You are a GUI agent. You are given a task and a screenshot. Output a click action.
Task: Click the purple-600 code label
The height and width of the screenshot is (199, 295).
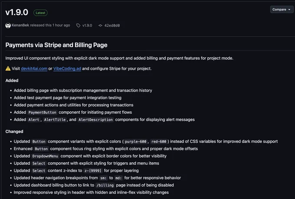[x=135, y=142]
